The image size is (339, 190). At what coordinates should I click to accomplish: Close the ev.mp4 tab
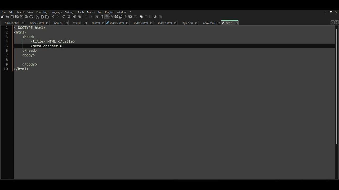point(85,23)
